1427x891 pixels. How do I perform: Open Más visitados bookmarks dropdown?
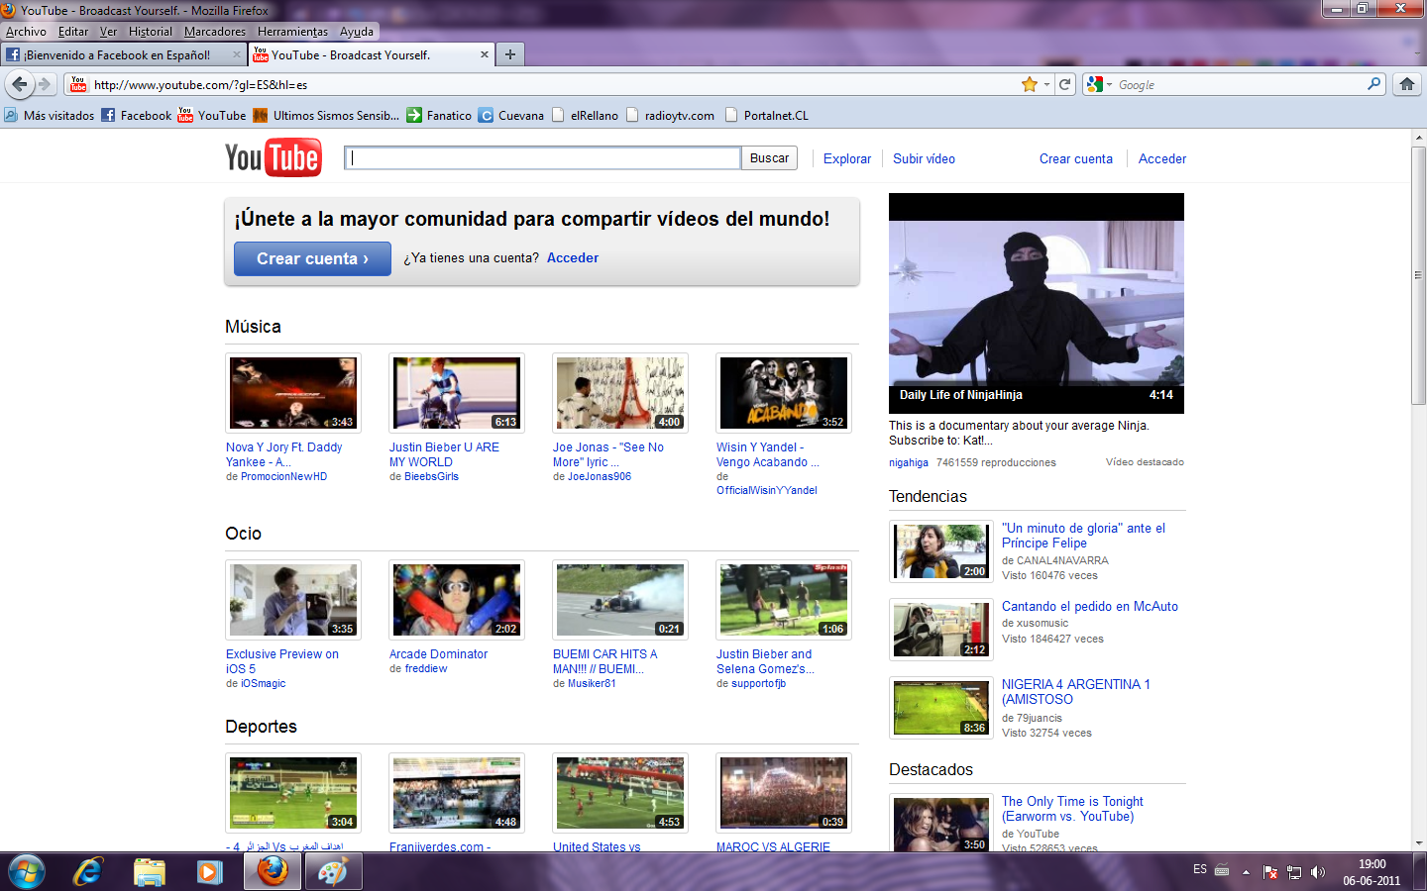point(49,115)
